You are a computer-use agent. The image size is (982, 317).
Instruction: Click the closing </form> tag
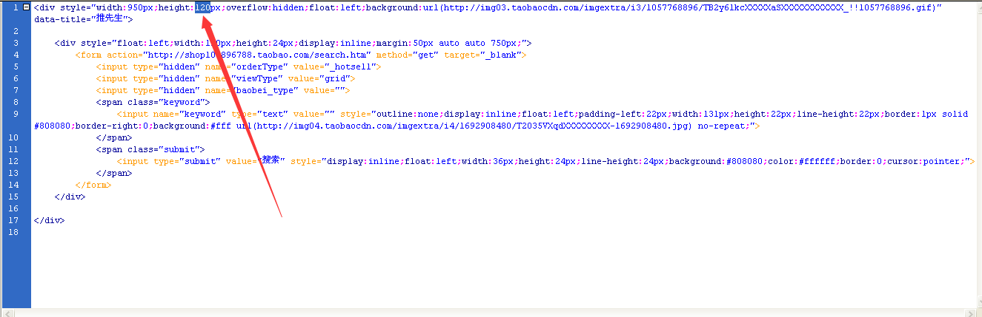[93, 185]
